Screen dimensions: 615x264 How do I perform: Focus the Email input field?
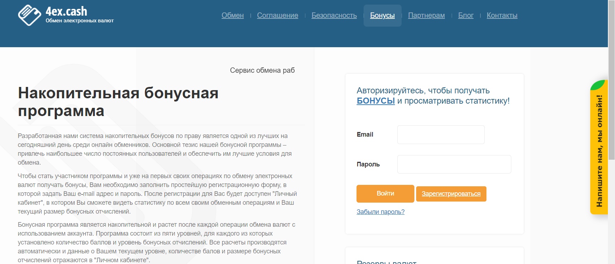(x=441, y=134)
